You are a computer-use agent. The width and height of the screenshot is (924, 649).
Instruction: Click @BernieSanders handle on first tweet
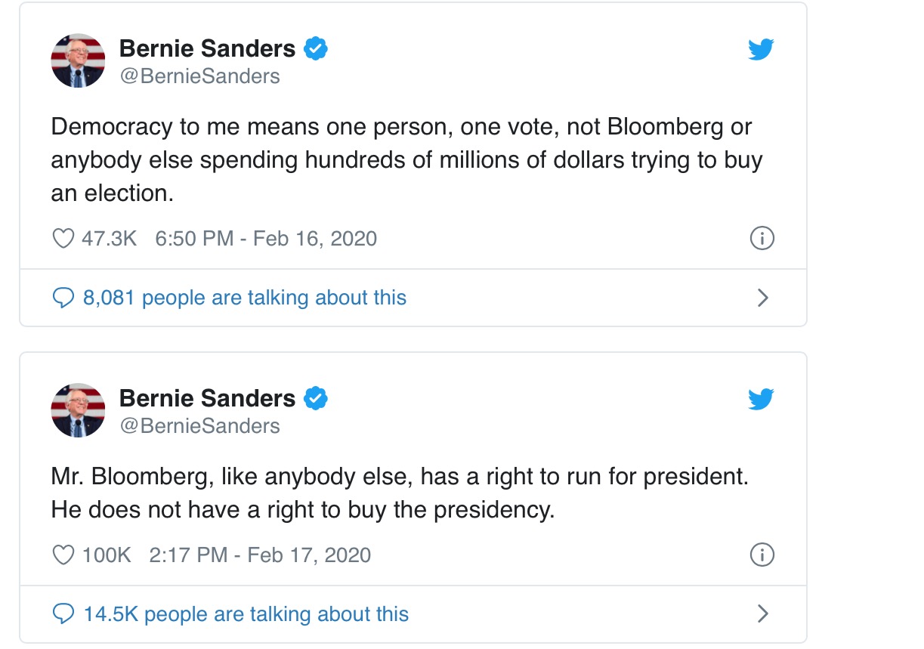click(199, 76)
